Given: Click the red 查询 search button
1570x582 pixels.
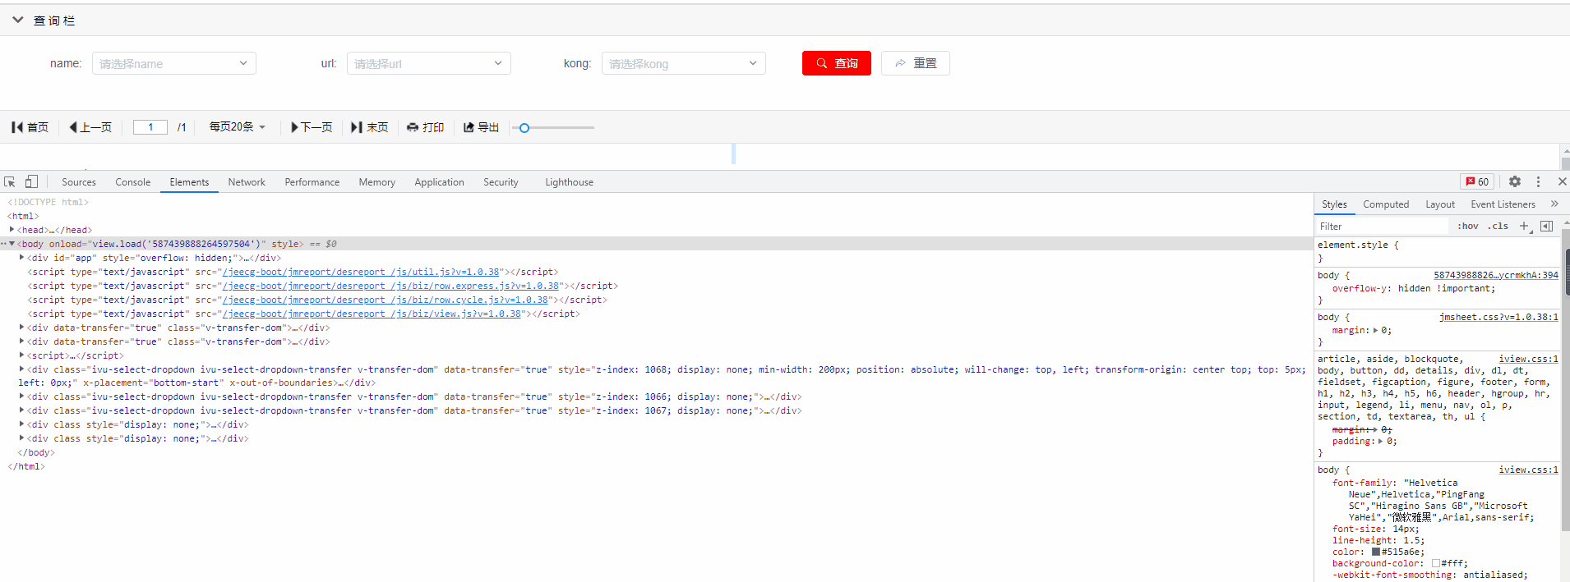Looking at the screenshot, I should pos(837,63).
